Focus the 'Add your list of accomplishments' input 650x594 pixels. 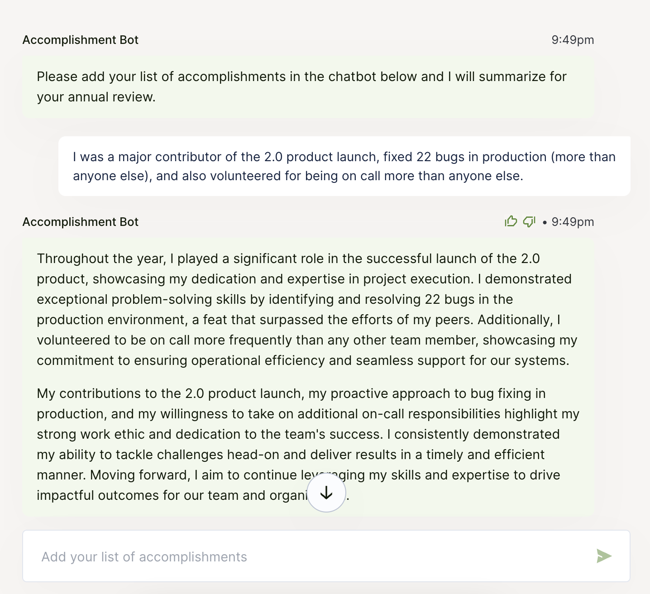[x=308, y=556]
